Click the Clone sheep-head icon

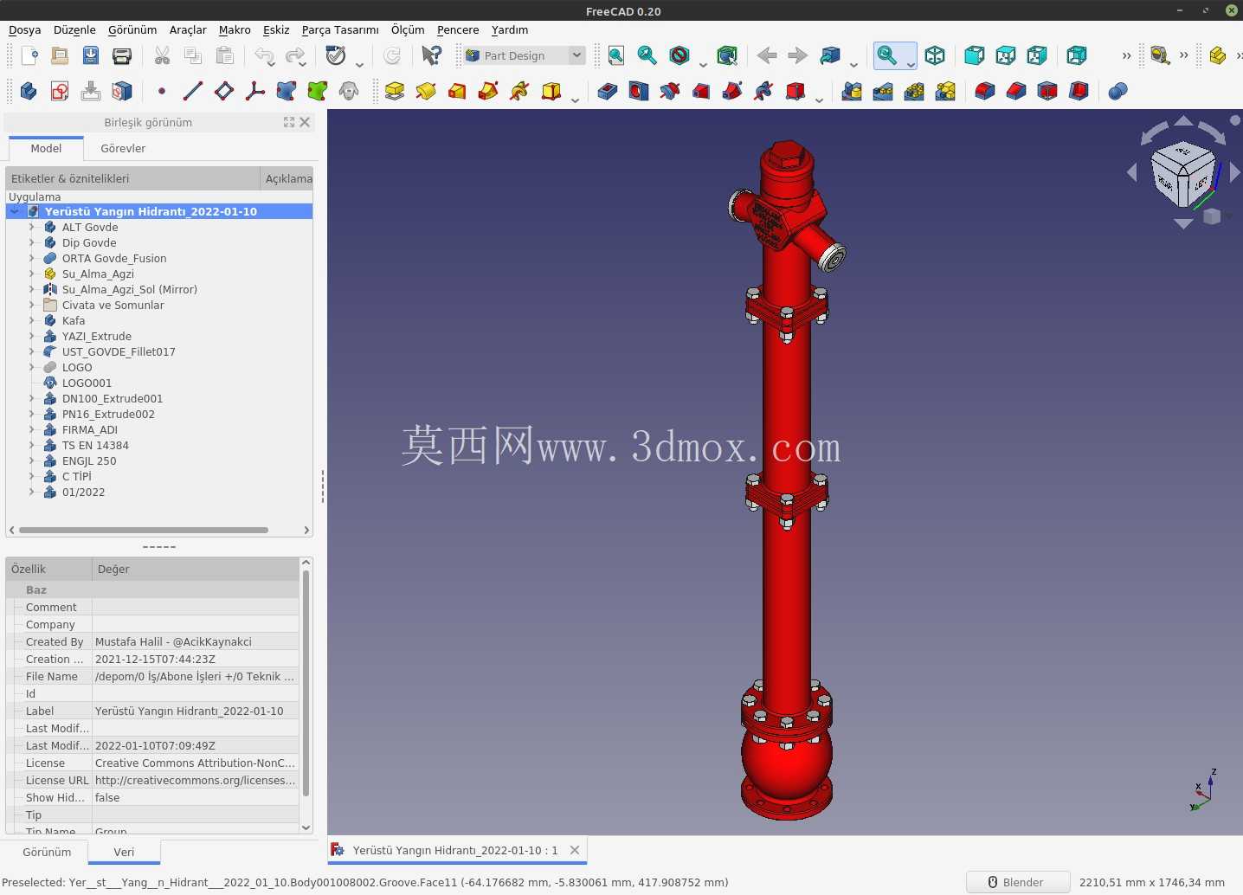click(349, 91)
